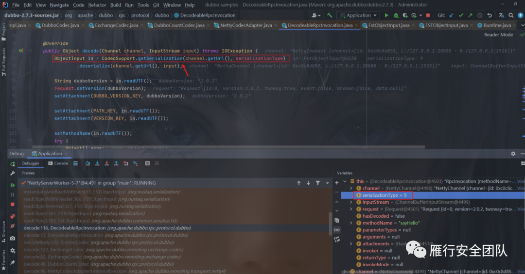This screenshot has height=274, width=525.
Task: Show execution point icon next to Console
Action: [75, 163]
